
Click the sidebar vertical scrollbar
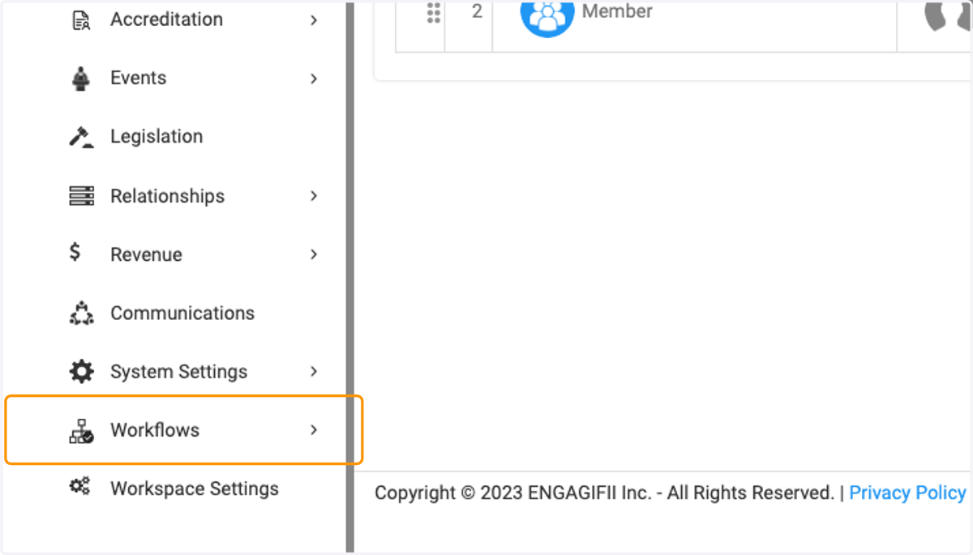(350, 277)
